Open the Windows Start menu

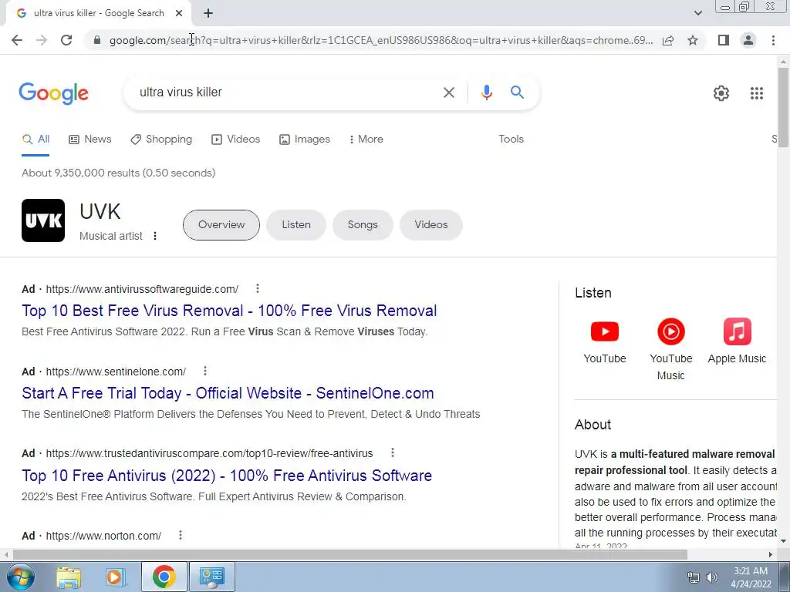click(x=20, y=577)
